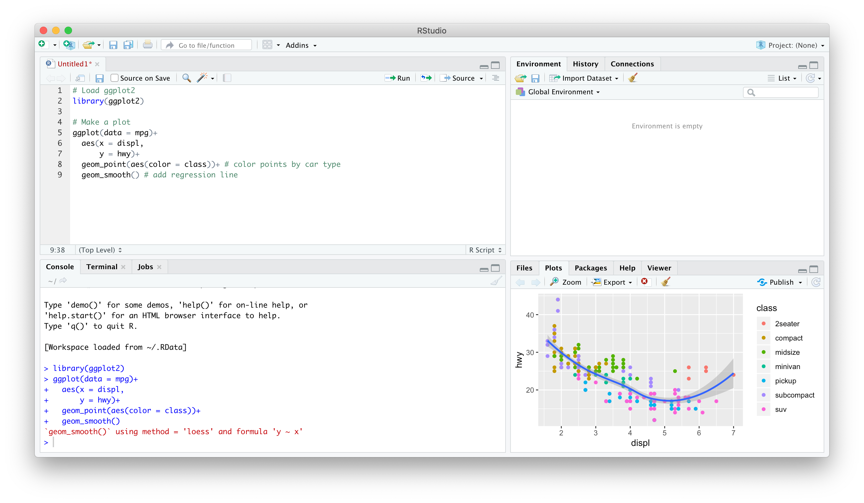Viewport: 864px width, 503px height.
Task: Enable the Source on Save checkbox
Action: click(115, 78)
